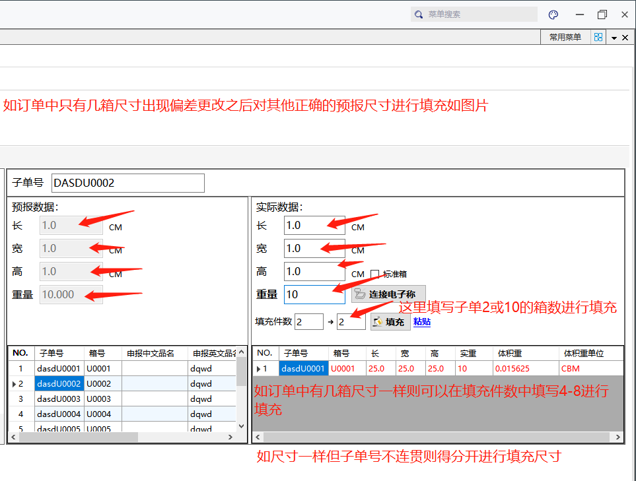Switch to the 常用菜单 tab
The height and width of the screenshot is (481, 636).
pyautogui.click(x=565, y=38)
